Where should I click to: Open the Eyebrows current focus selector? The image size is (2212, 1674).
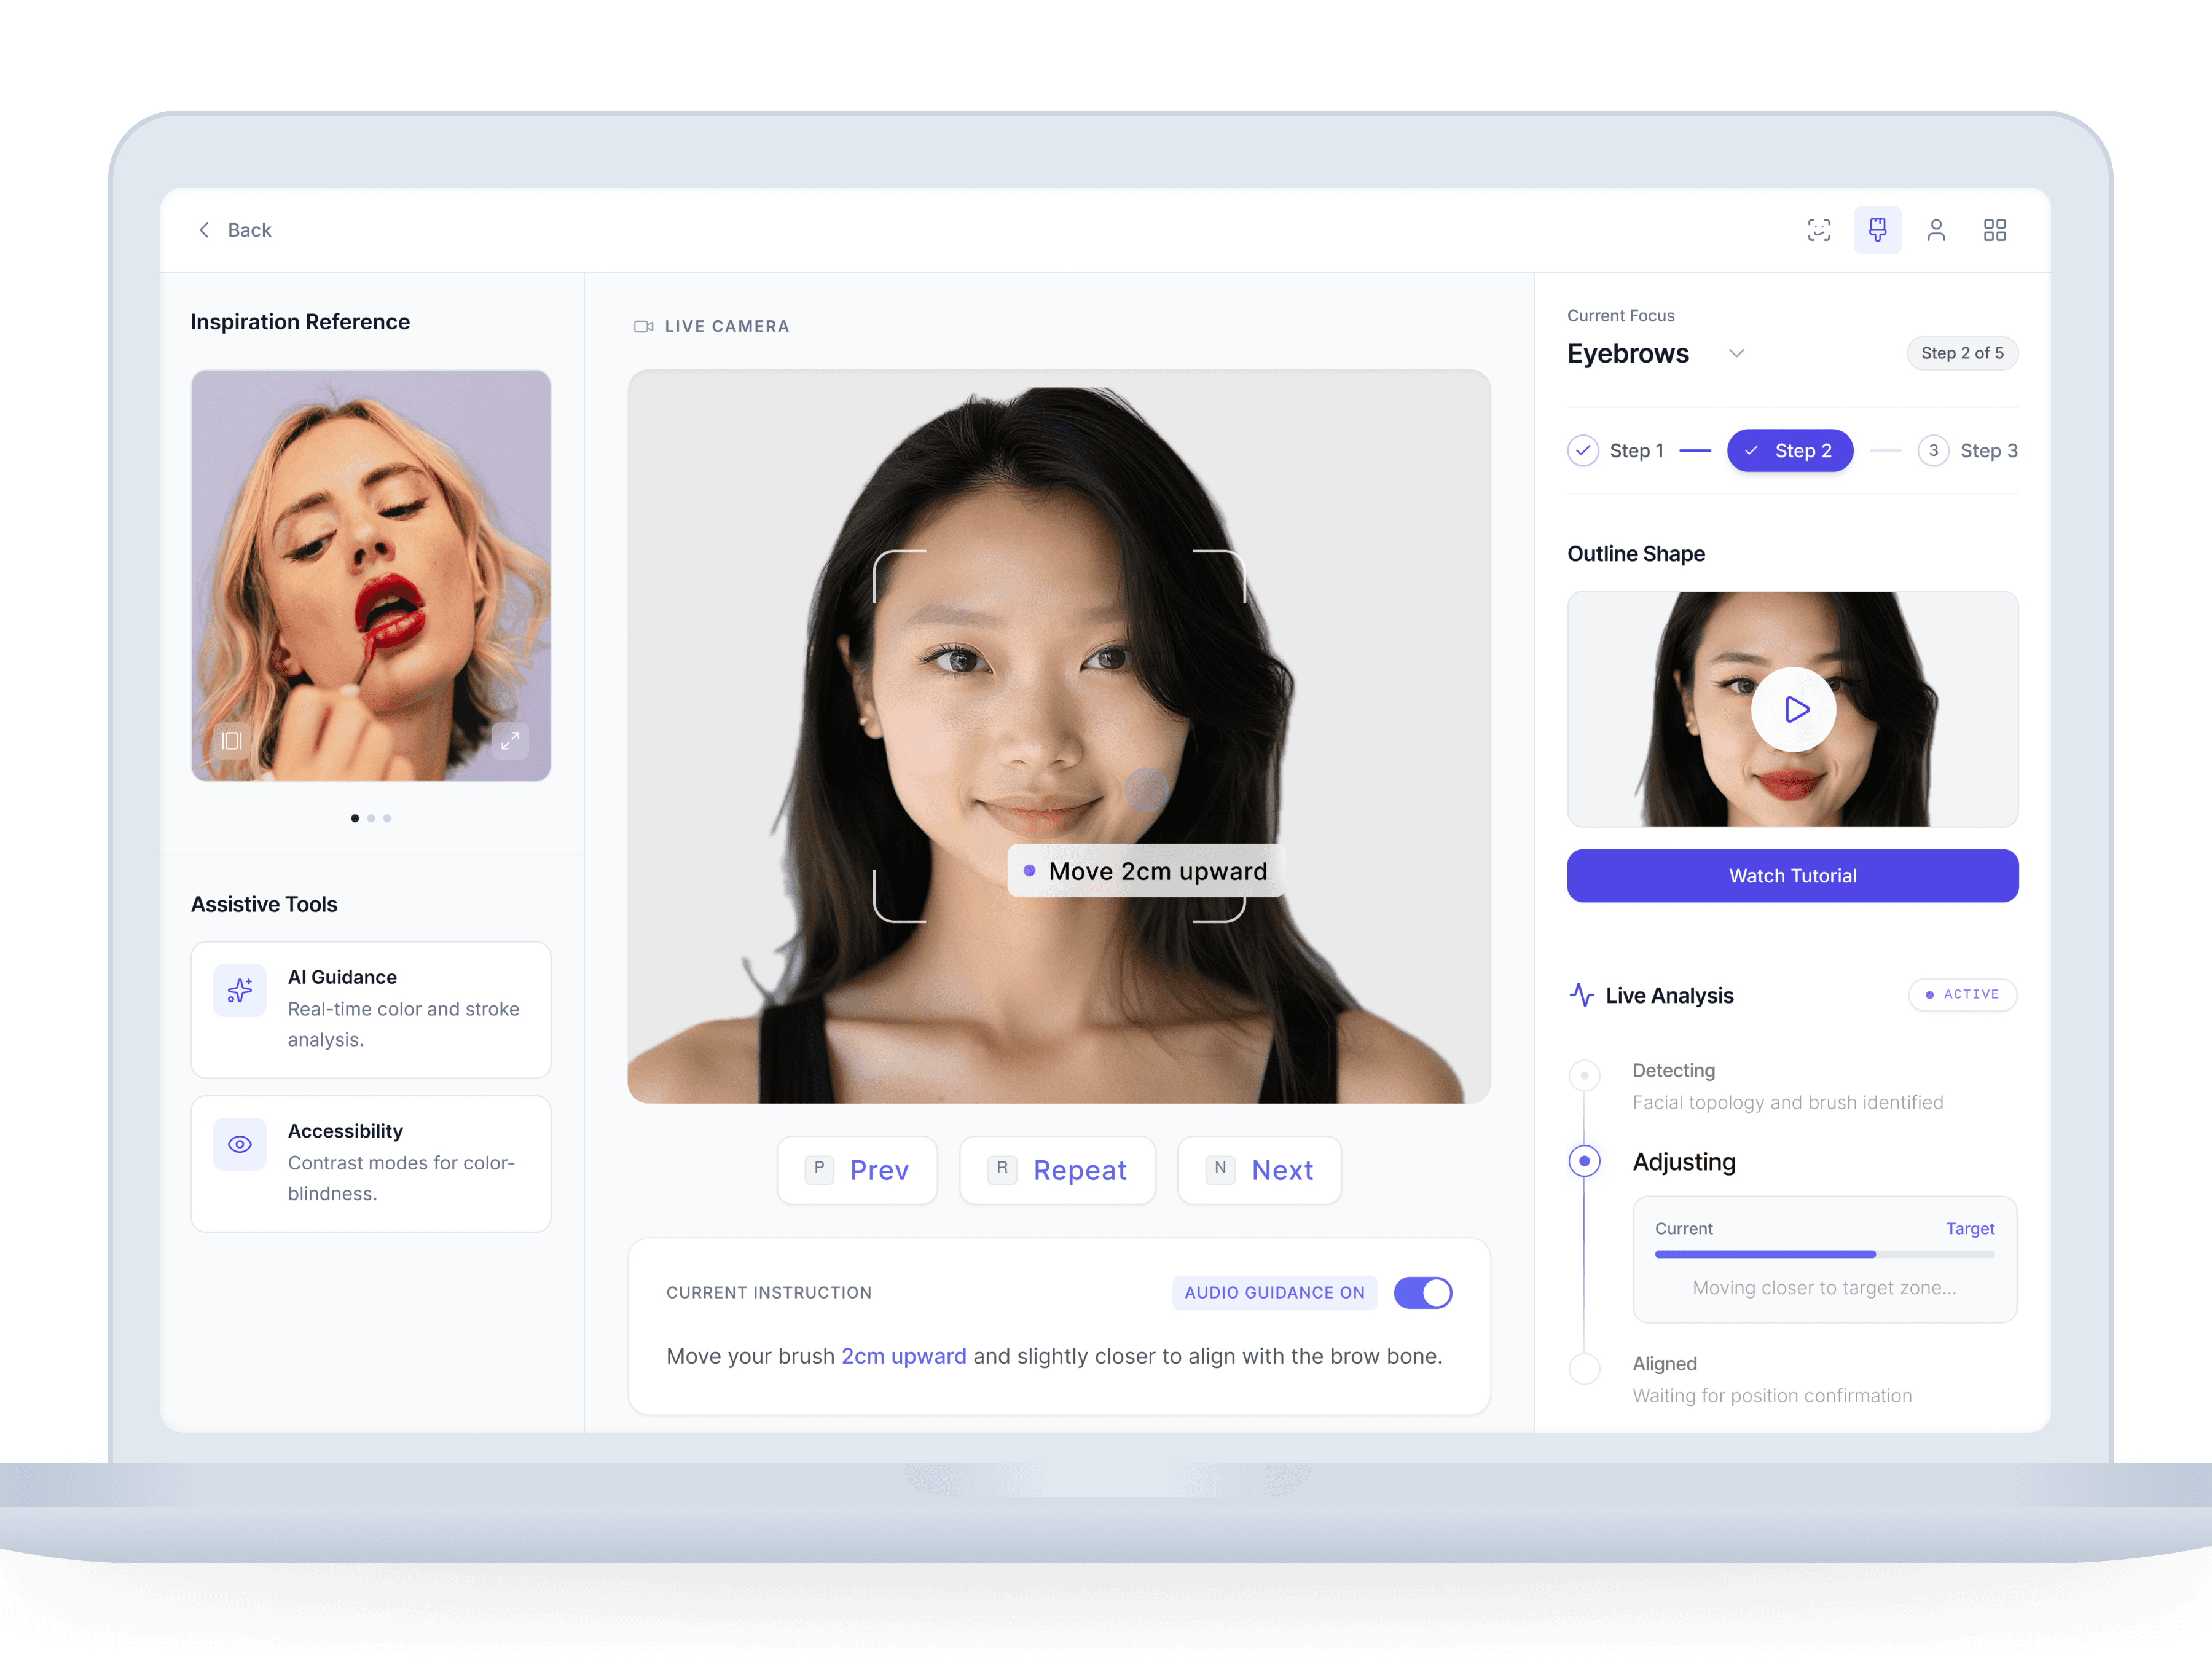coord(1628,353)
